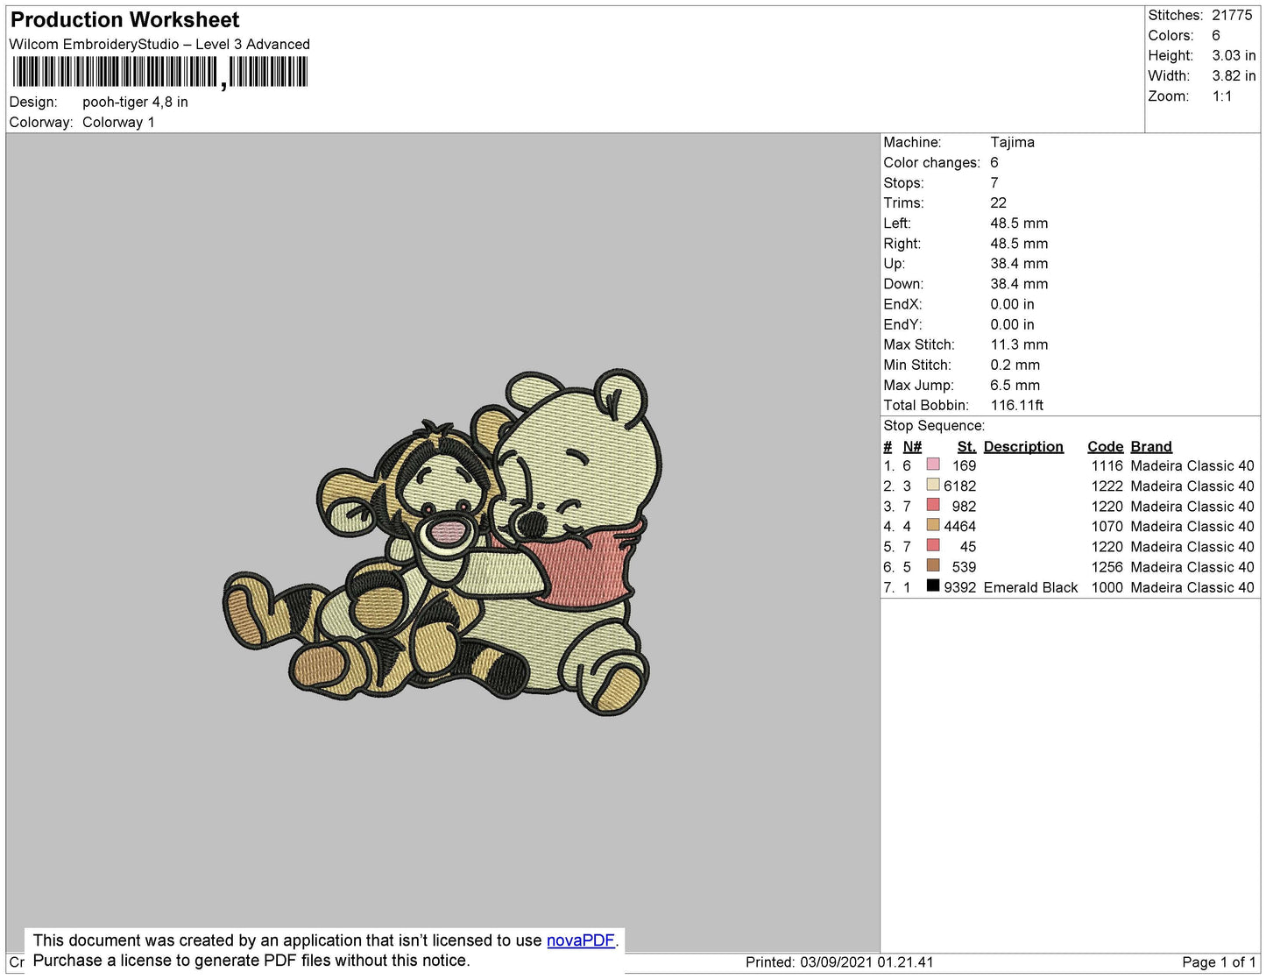Select thread code '1116'

[x=1107, y=465]
